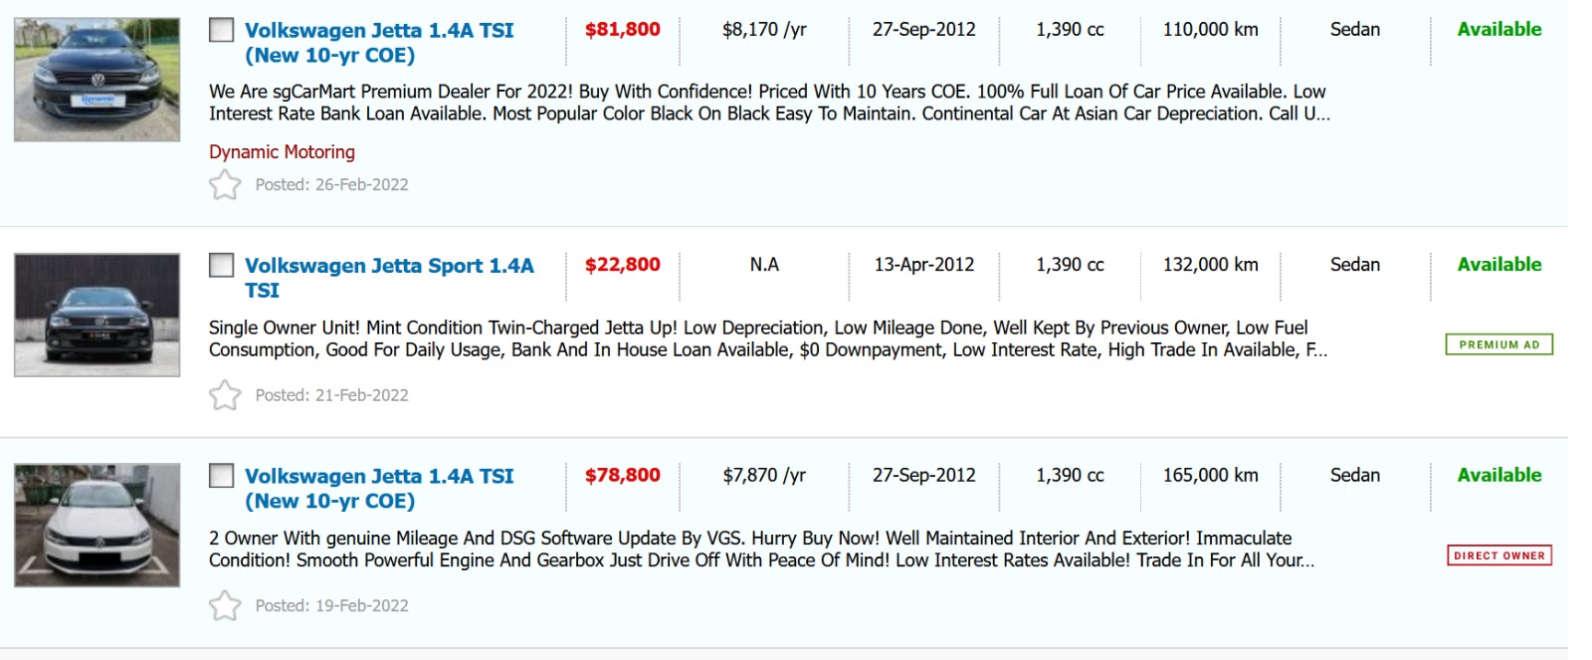The image size is (1592, 660).
Task: Open black Jetta front-view photo, 110,000 km listing
Action: tap(97, 80)
